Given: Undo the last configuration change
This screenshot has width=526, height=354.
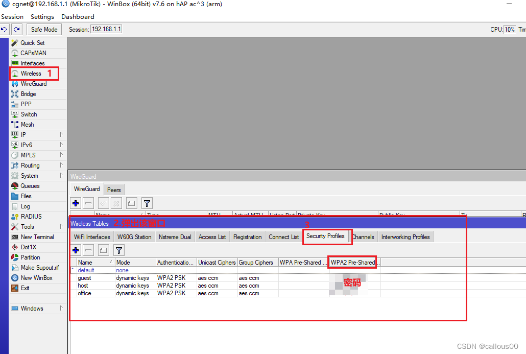Looking at the screenshot, I should click(x=5, y=29).
